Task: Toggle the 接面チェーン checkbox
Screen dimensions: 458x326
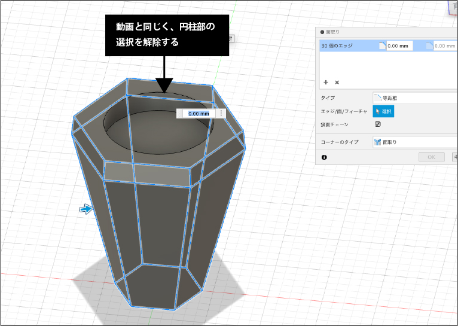Action: [377, 124]
